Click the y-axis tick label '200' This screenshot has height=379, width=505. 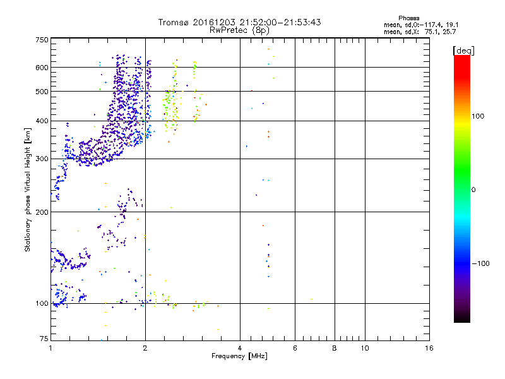click(x=42, y=212)
